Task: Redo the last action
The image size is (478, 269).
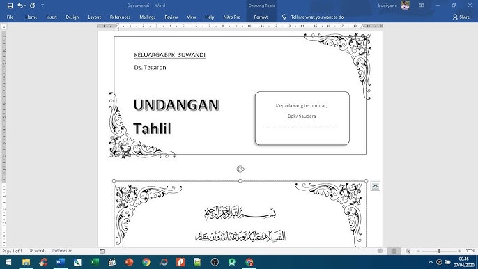Action: 32,6
